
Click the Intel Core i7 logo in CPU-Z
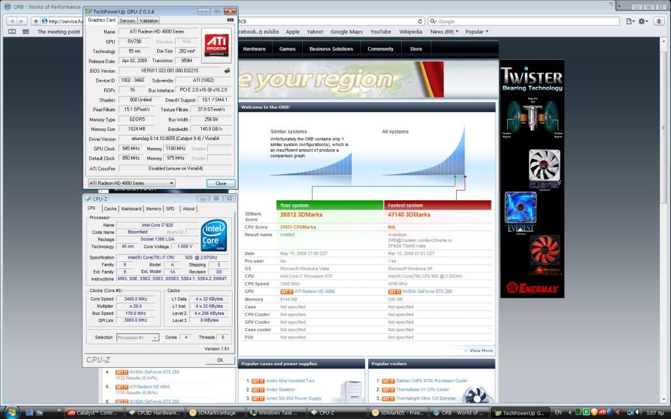tap(214, 235)
